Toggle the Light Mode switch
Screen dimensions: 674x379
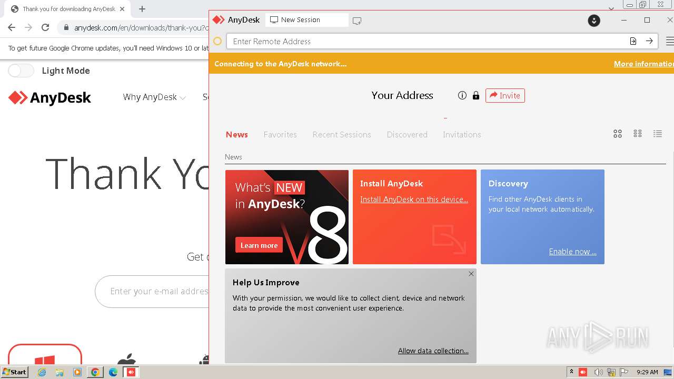click(x=21, y=71)
